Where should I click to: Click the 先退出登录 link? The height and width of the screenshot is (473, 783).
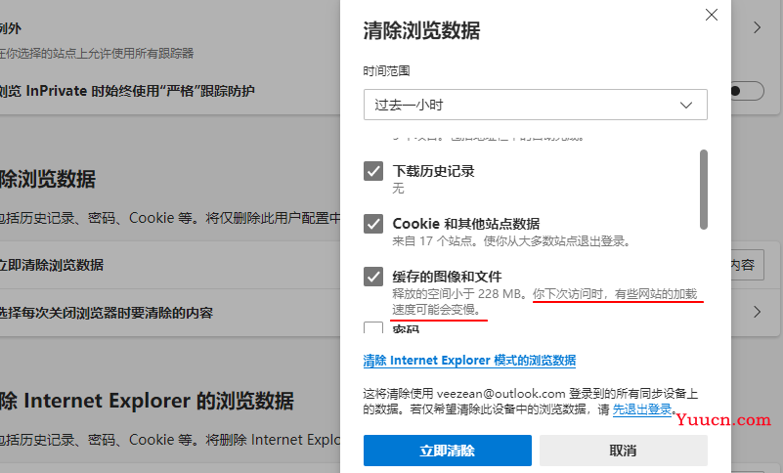click(x=642, y=409)
